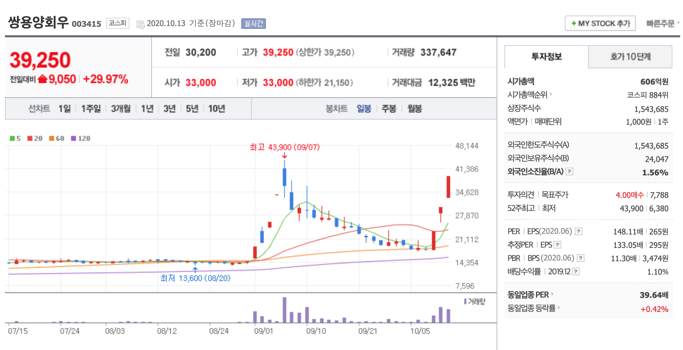Click the 외국인소진율 1.56% value

[x=655, y=173]
